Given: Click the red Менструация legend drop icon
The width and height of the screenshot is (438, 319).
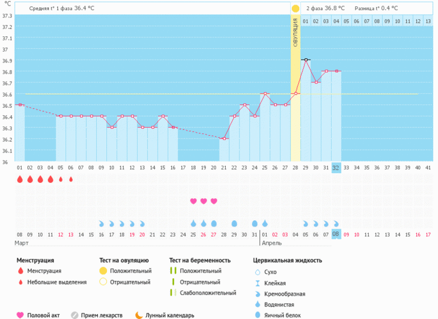Looking at the screenshot, I should point(21,271).
